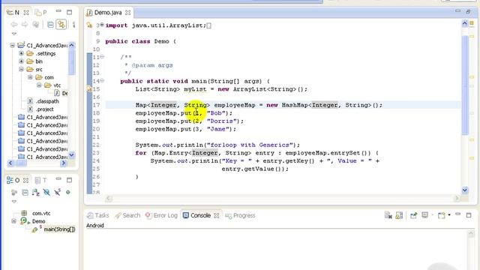The width and height of the screenshot is (480, 270).
Task: Click editor horizontal scroll-right arrow
Action: pos(457,198)
